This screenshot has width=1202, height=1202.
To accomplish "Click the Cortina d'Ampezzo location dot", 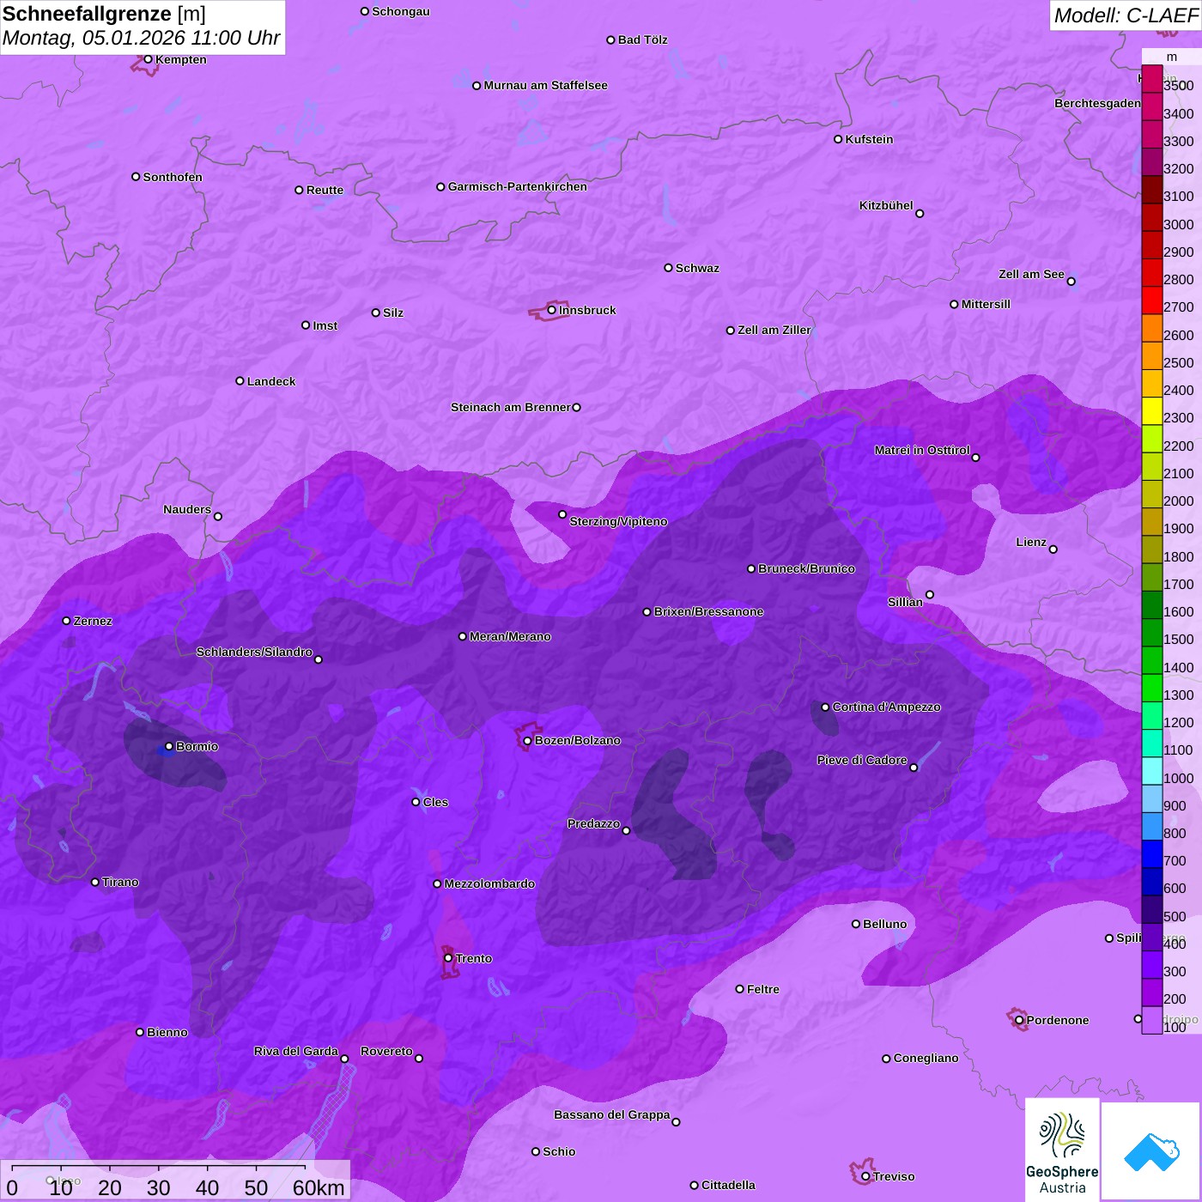I will coord(825,707).
